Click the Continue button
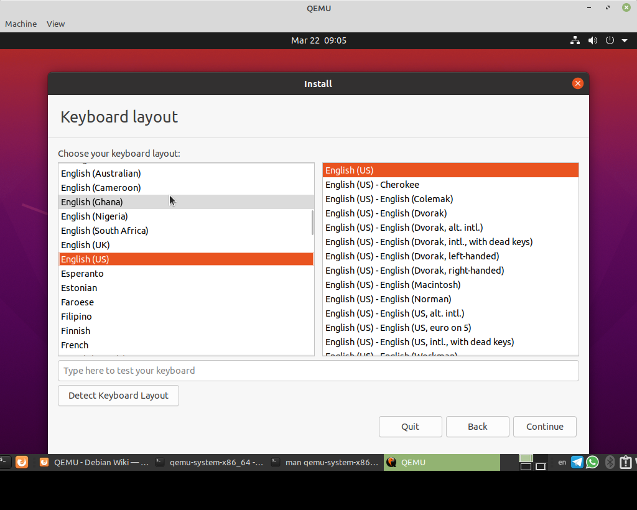This screenshot has height=510, width=637. tap(545, 427)
